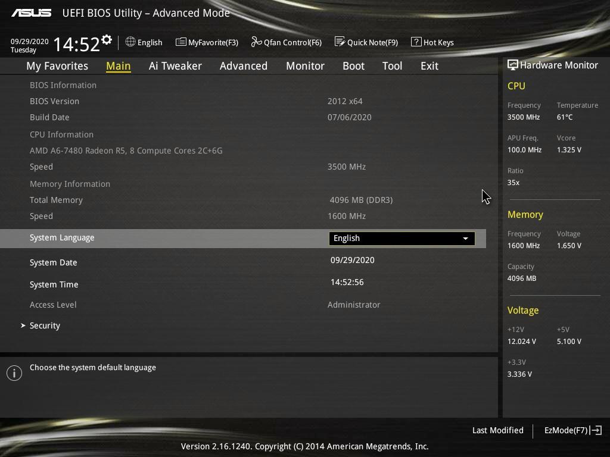Click the header date 09/29/2020 Tuesday
This screenshot has width=610, height=457.
30,45
